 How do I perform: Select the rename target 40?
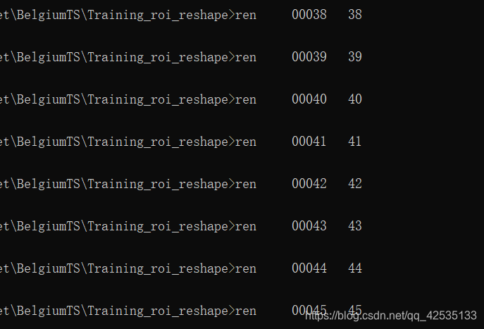pyautogui.click(x=355, y=99)
